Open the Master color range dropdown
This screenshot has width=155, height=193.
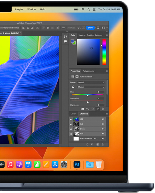pos(91,87)
